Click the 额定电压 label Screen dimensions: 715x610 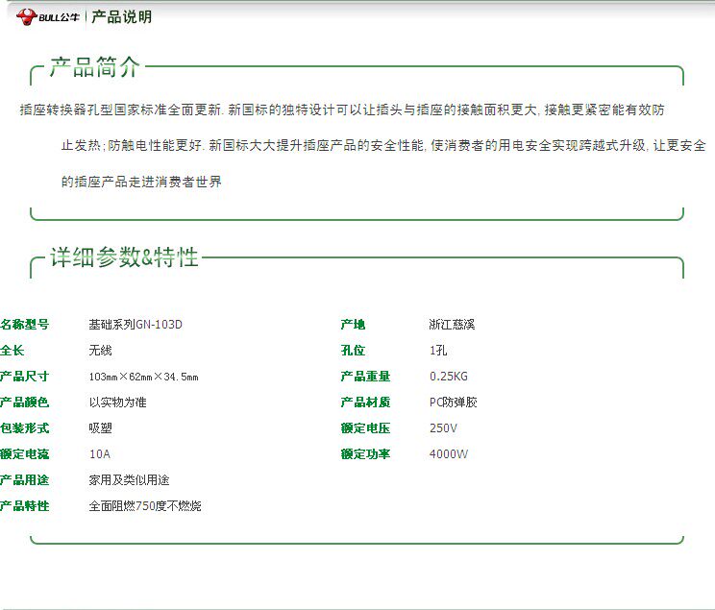(x=365, y=428)
